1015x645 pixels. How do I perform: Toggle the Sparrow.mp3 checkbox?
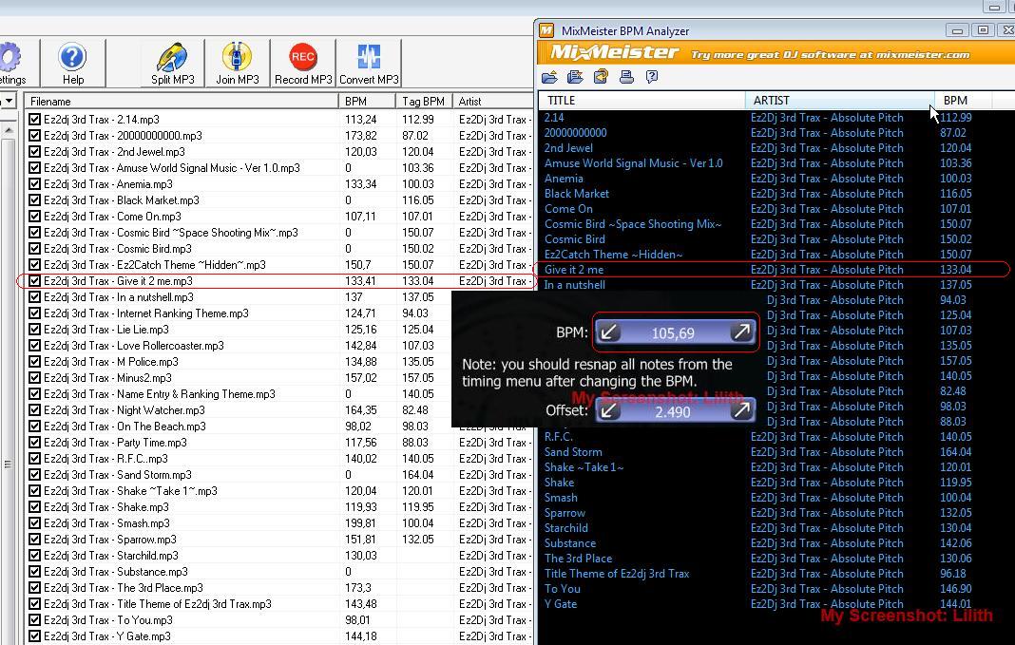point(34,540)
